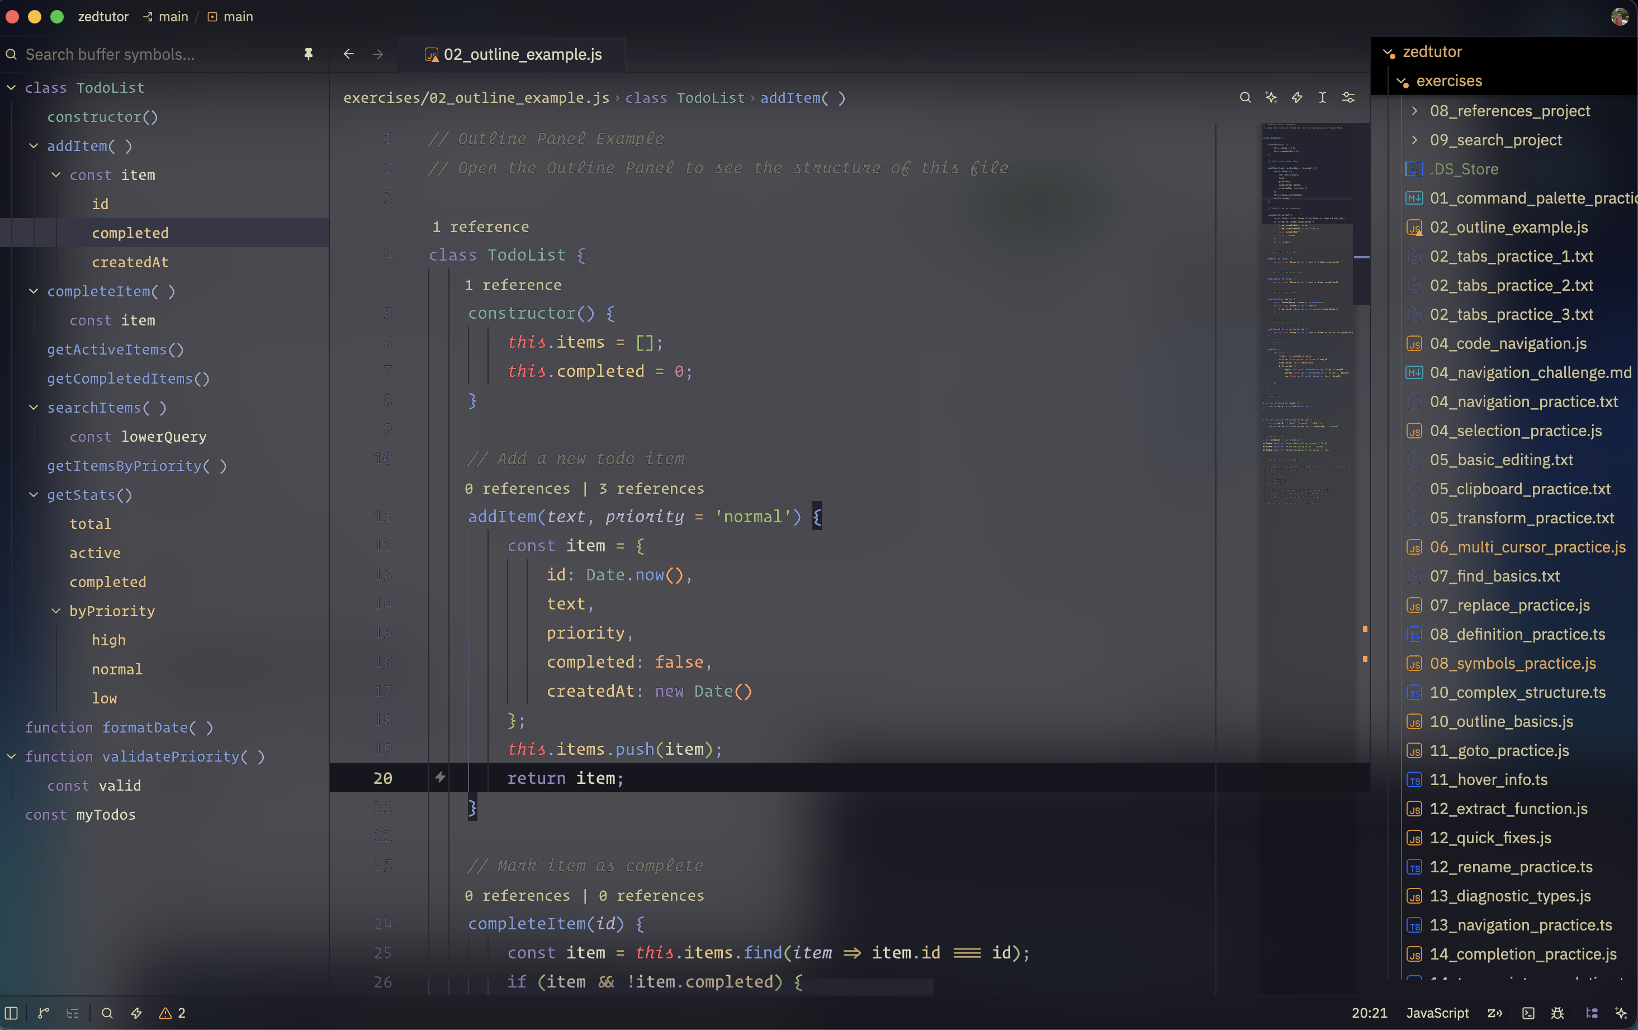Click class TodoList in the breadcrumb
Image resolution: width=1638 pixels, height=1030 pixels.
click(x=684, y=97)
